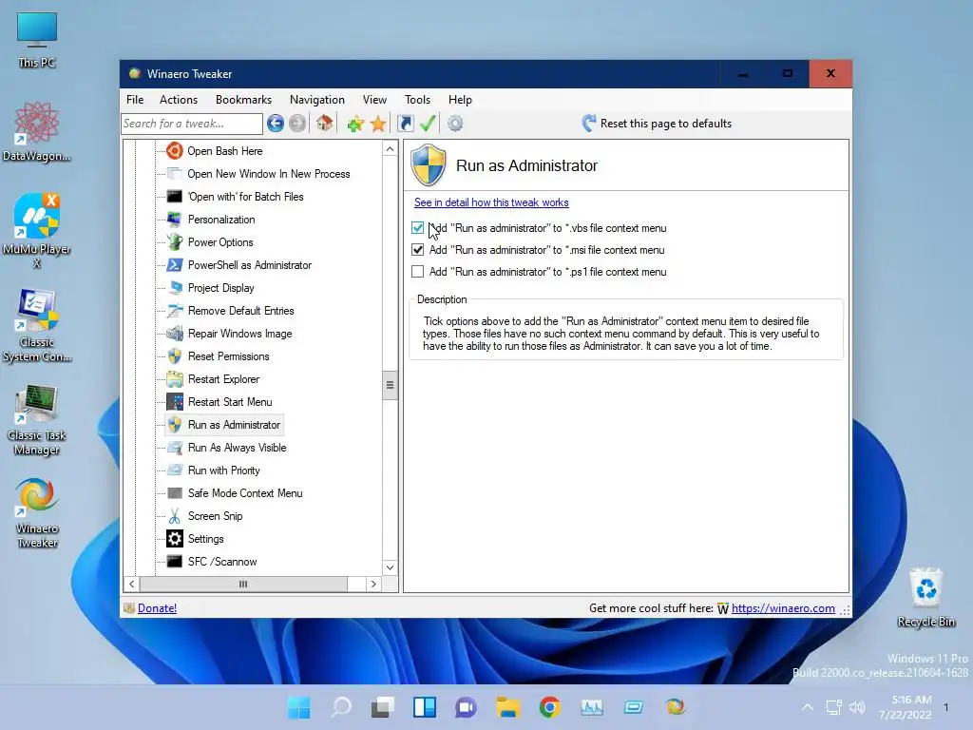
Task: Click the PowerShell as Administrator icon
Action: pos(175,265)
